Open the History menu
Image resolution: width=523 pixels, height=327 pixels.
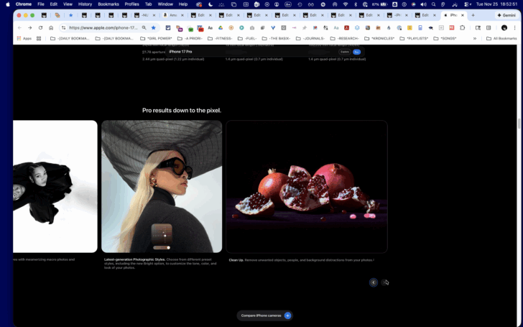pyautogui.click(x=85, y=4)
